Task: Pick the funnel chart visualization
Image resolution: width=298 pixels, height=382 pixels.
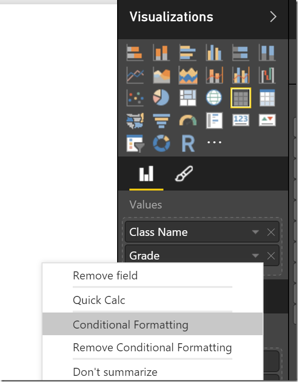Action: pos(162,121)
